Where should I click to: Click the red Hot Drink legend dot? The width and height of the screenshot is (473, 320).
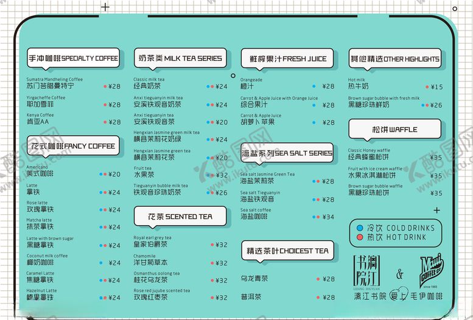click(x=360, y=237)
